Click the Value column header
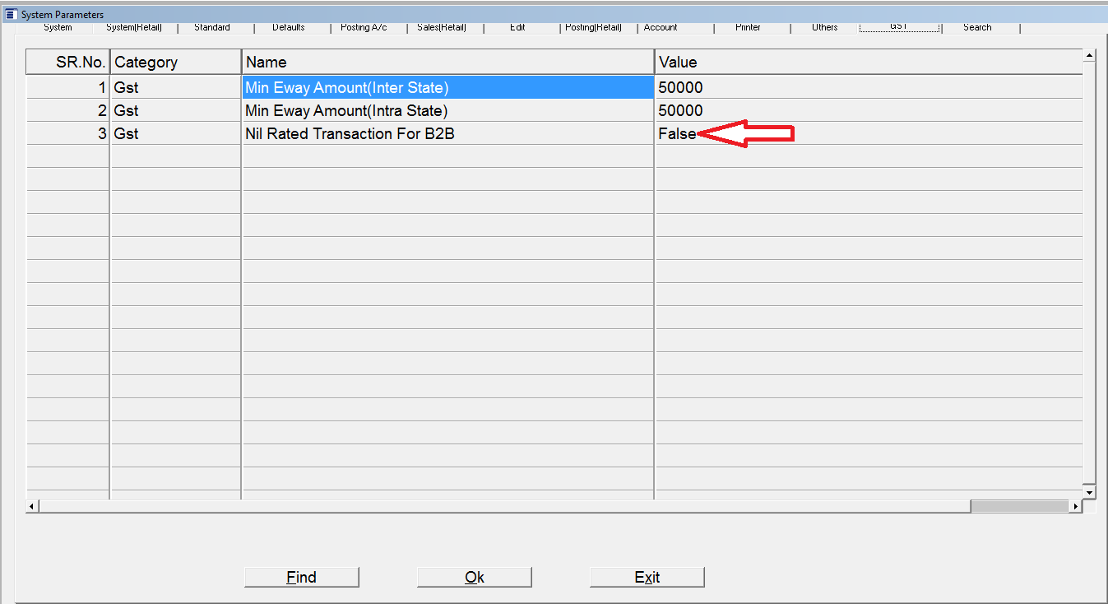1108x604 pixels. 869,62
